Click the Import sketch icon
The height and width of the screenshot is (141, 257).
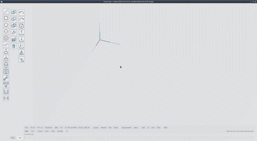pos(22,46)
